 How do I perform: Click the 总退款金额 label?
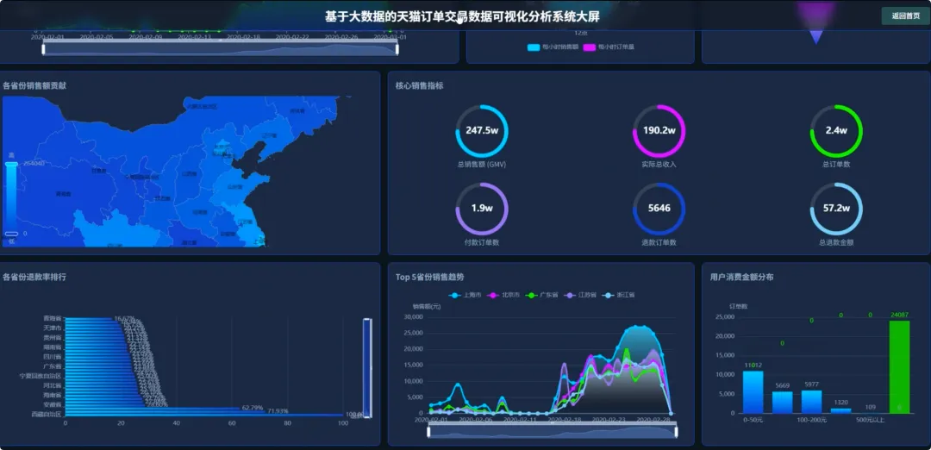(836, 242)
